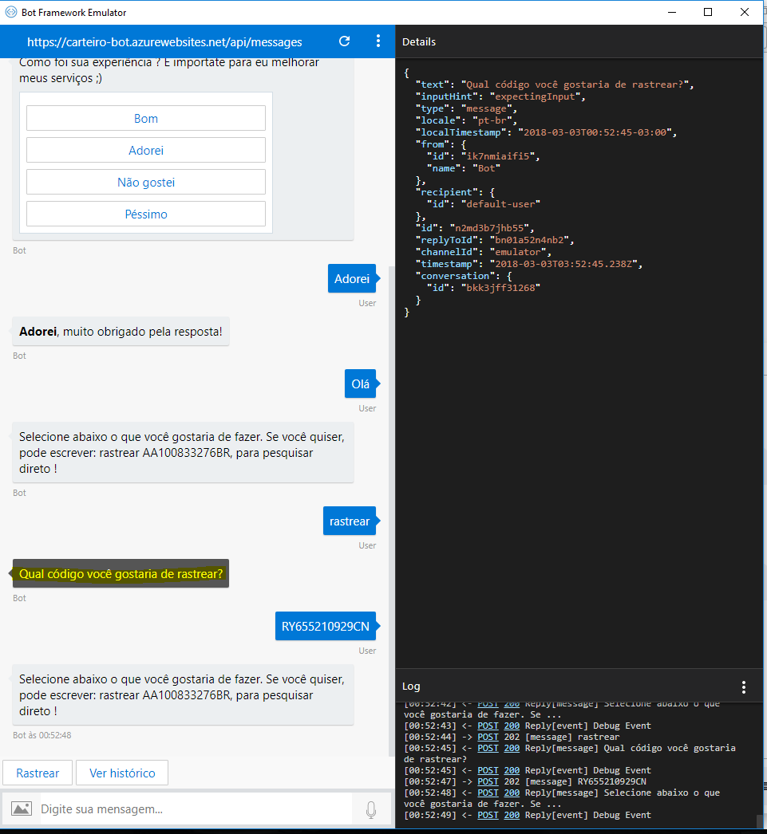Viewport: 767px width, 834px height.
Task: Rate the bot with the 'Bom' option
Action: [146, 117]
